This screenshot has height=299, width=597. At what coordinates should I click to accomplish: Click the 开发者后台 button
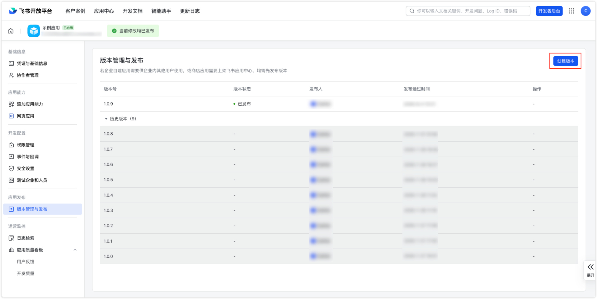pyautogui.click(x=549, y=11)
